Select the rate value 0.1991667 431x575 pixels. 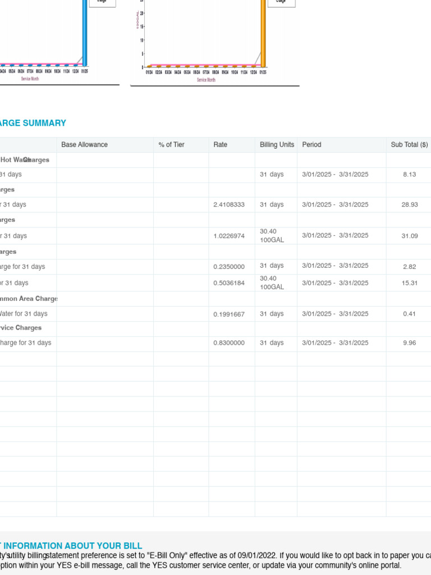point(229,314)
